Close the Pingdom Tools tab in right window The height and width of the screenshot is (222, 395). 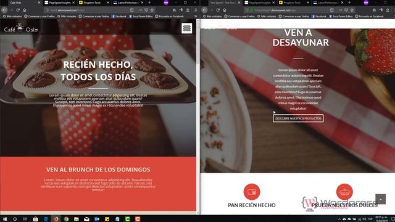[307, 2]
